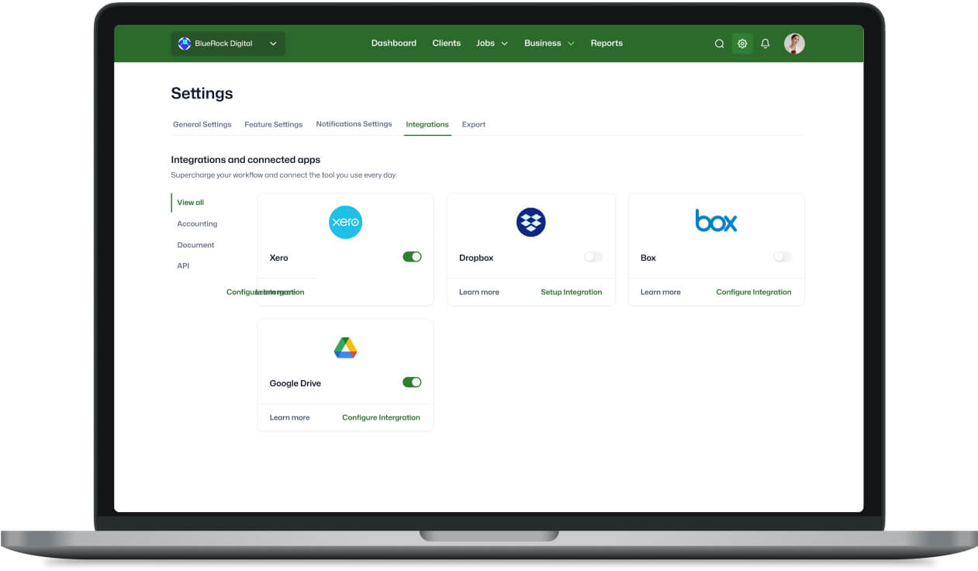Disable the Xero integration toggle
The width and height of the screenshot is (978, 571).
412,257
